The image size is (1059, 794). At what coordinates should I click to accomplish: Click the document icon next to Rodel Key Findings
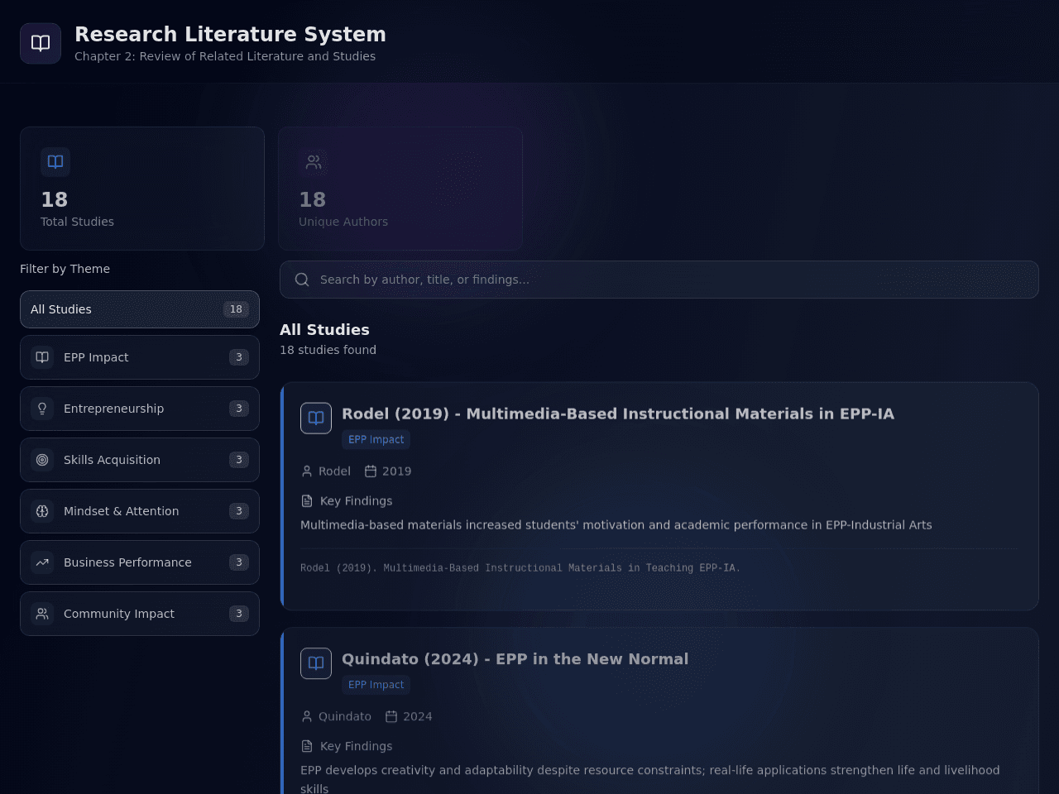click(307, 501)
